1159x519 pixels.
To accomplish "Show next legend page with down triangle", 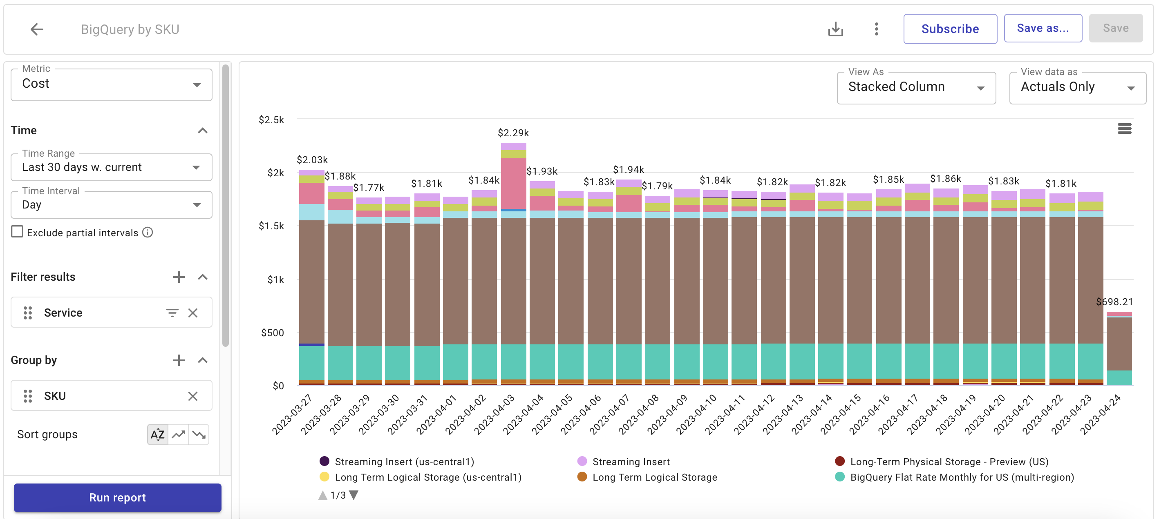I will click(353, 495).
